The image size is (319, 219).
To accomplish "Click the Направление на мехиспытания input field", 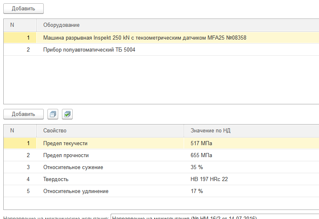I will pyautogui.click(x=215, y=217).
